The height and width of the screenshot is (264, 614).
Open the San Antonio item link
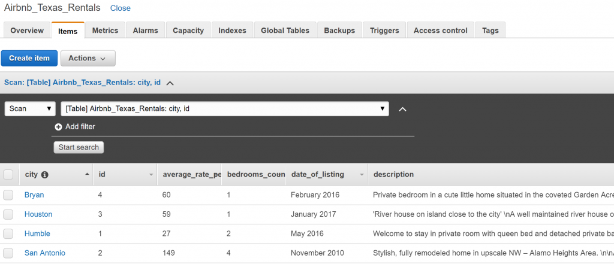[44, 253]
